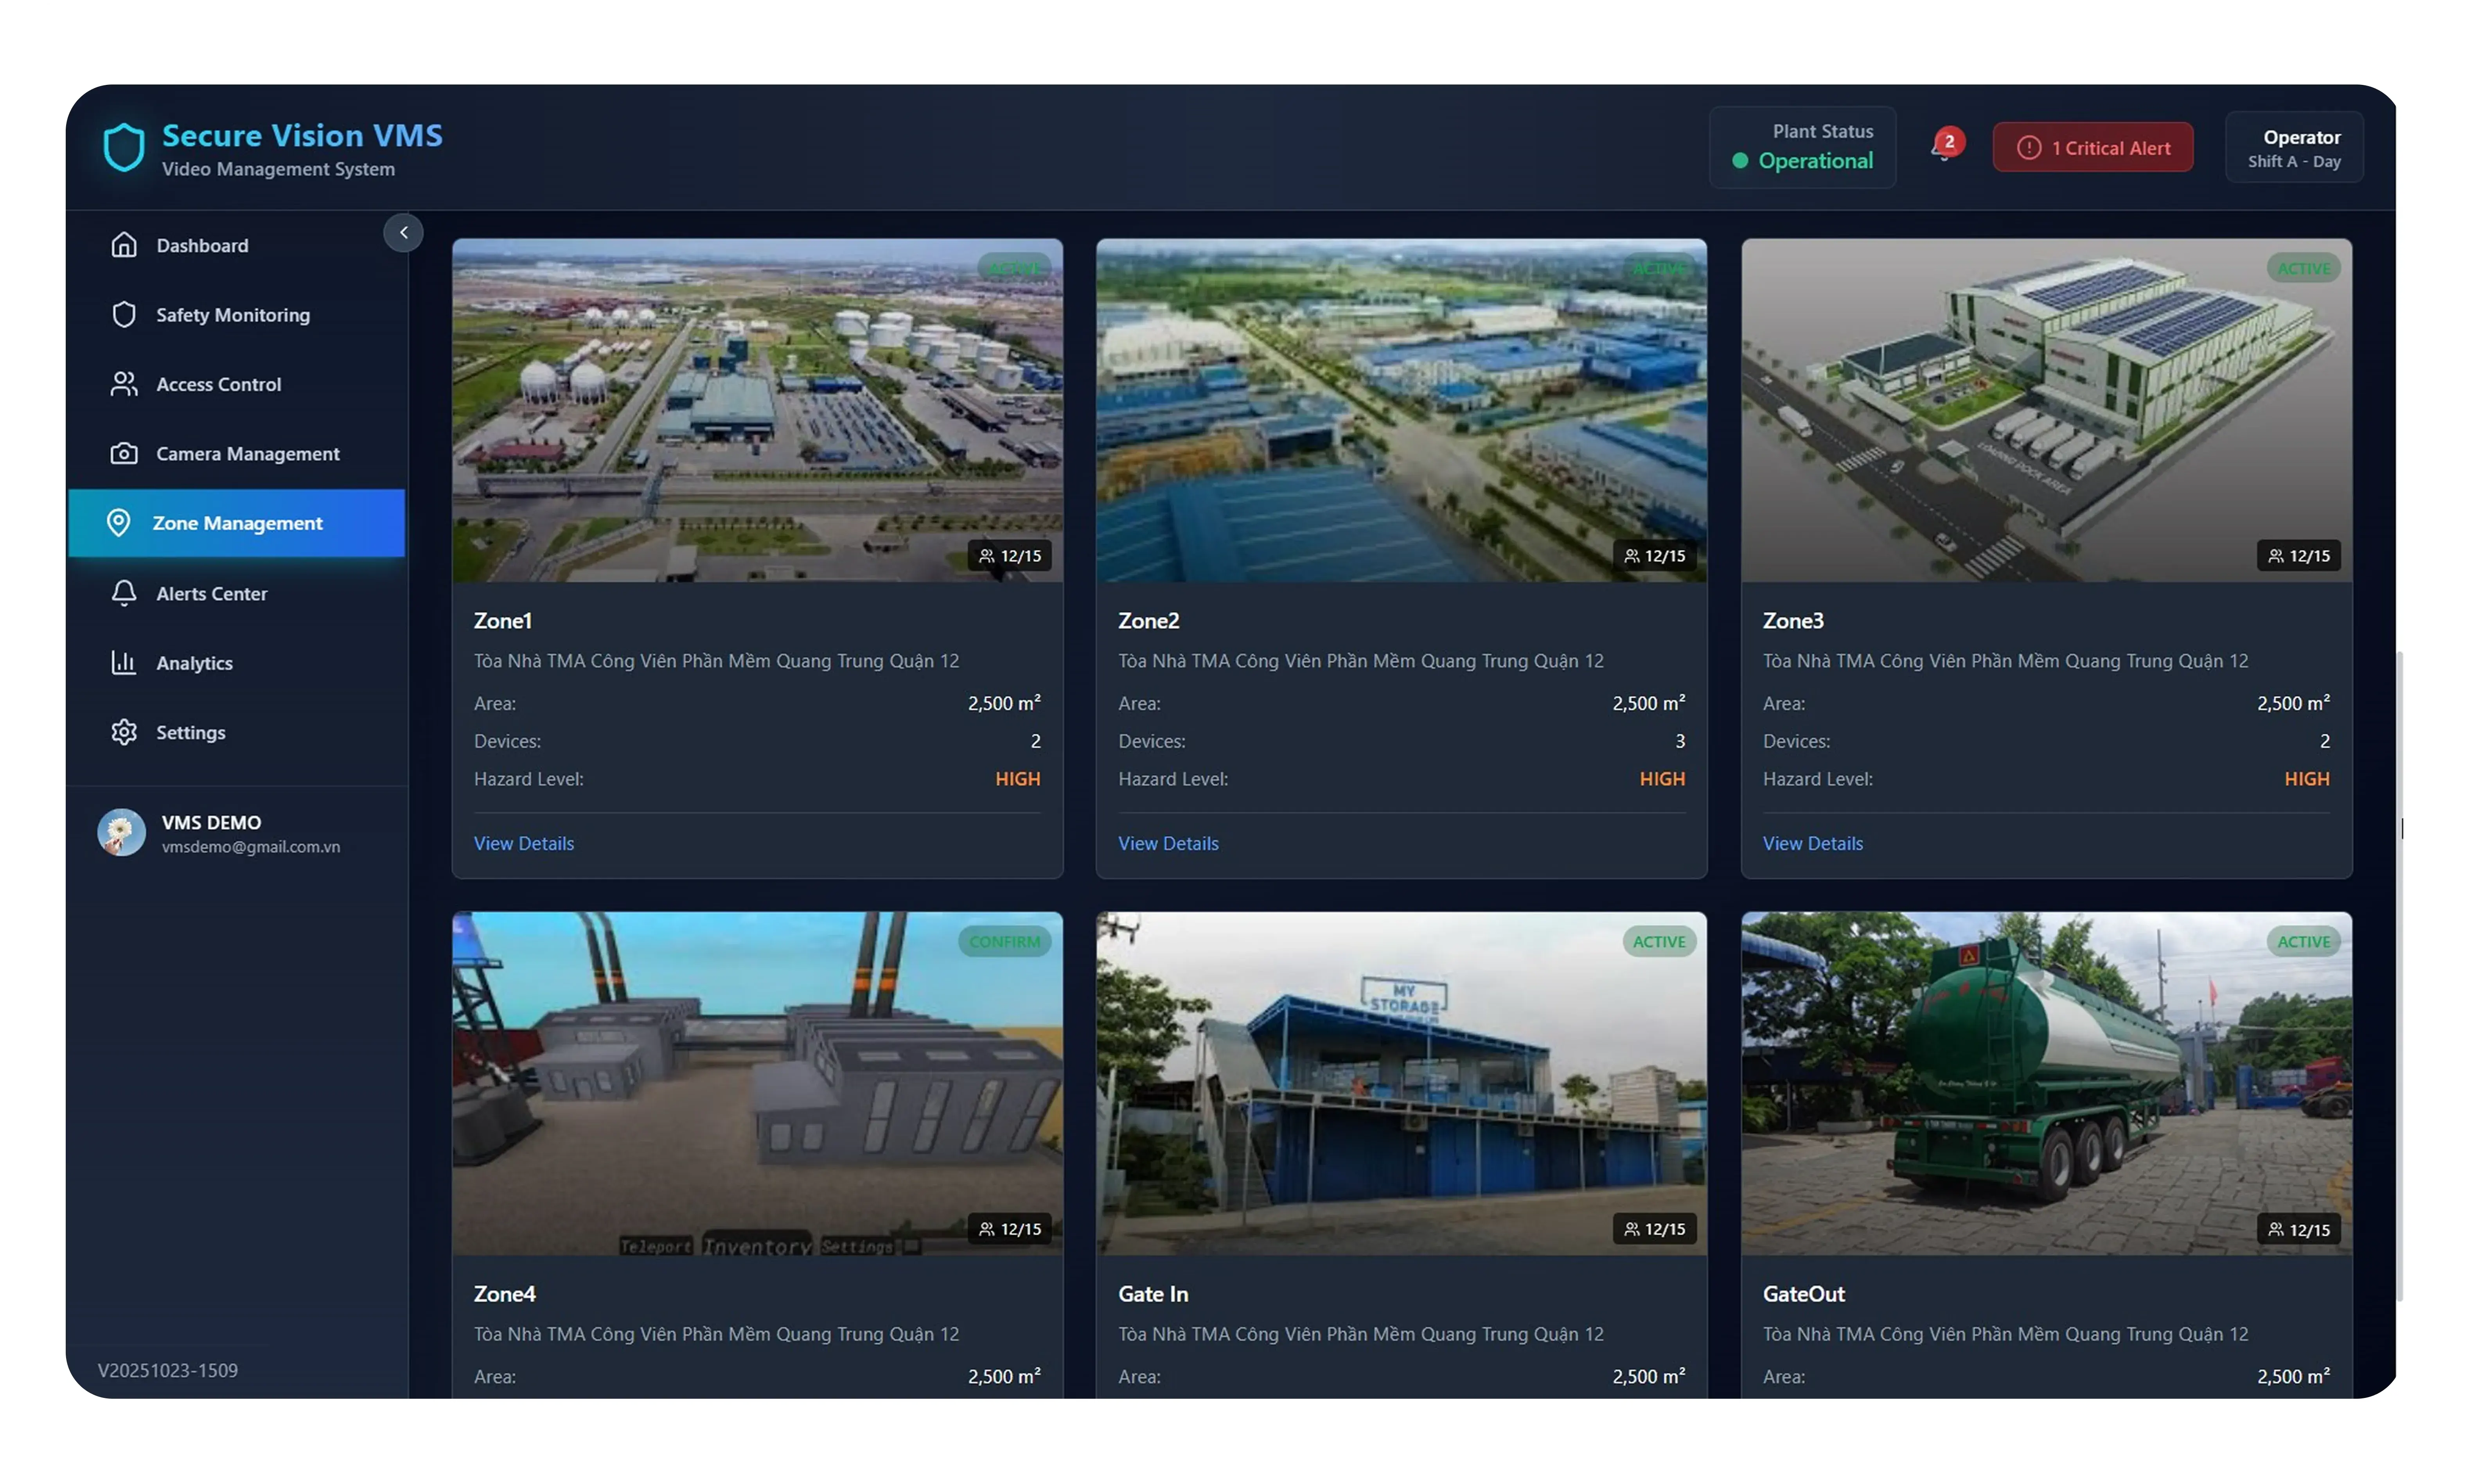
Task: Click the 12/15 occupancy badge on Zone1
Action: click(x=1009, y=556)
